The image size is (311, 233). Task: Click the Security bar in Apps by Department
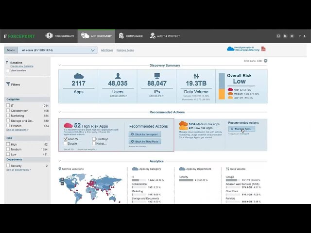coord(186,180)
